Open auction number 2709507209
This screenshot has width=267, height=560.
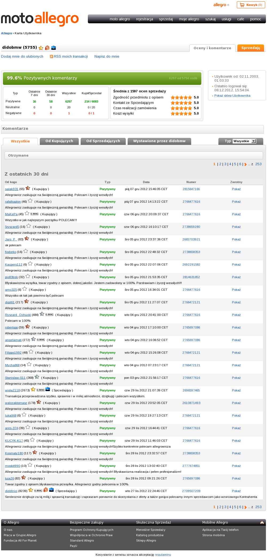pos(191,491)
